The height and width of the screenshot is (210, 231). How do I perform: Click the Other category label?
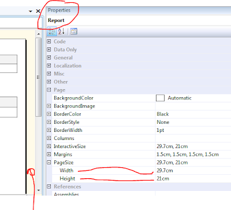tap(61, 82)
